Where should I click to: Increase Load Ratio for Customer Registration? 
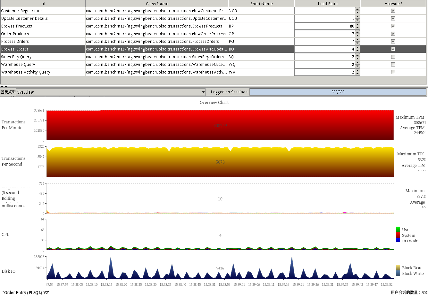(357, 9)
